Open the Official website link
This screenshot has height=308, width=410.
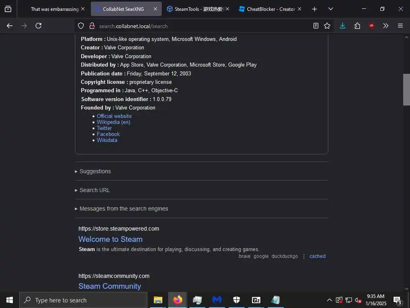click(114, 116)
